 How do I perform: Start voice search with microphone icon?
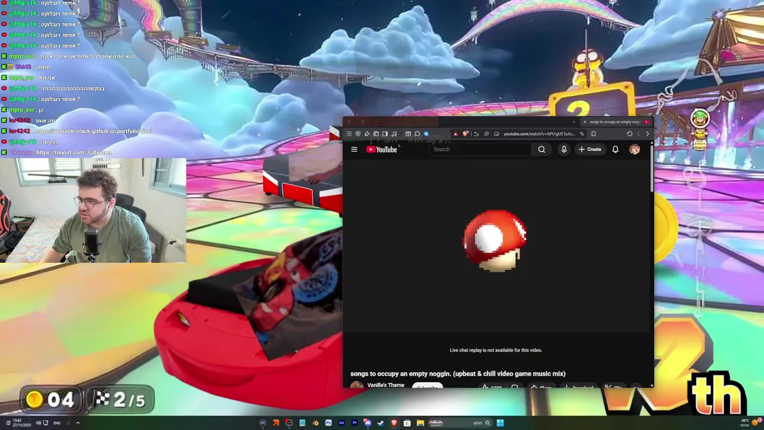563,149
